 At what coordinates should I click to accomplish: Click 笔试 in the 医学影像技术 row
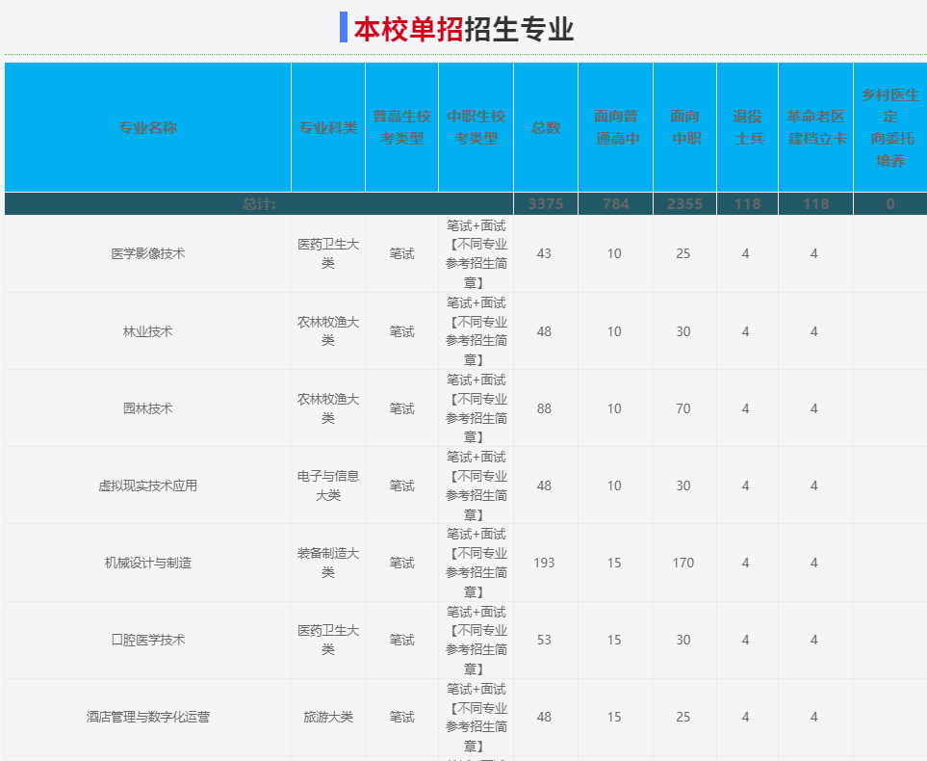402,253
